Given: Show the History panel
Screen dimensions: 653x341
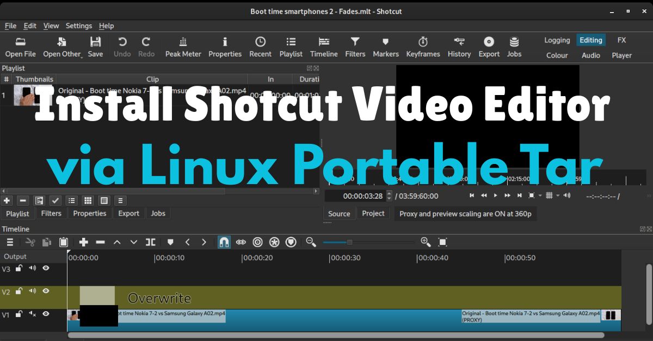Looking at the screenshot, I should (x=459, y=47).
